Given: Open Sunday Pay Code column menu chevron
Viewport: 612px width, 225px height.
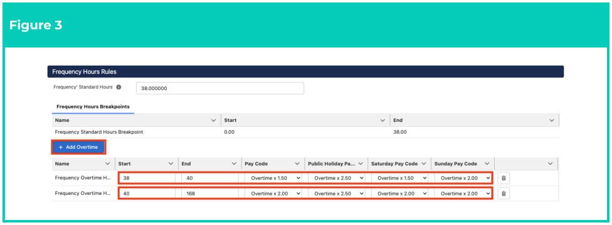Looking at the screenshot, I should coord(487,164).
